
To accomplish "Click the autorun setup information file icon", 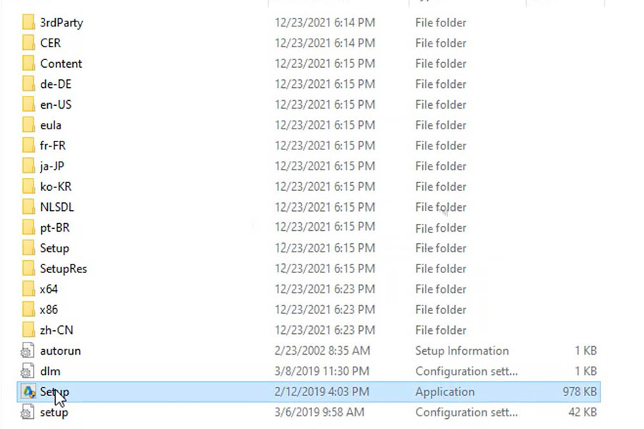I will coord(27,350).
